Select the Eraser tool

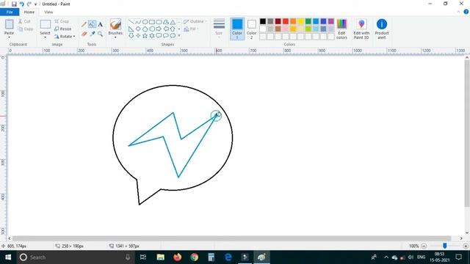[84, 34]
